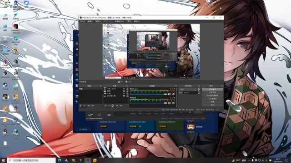The width and height of the screenshot is (291, 163).
Task: Click the OBS preview canvas
Action: coord(151,51)
